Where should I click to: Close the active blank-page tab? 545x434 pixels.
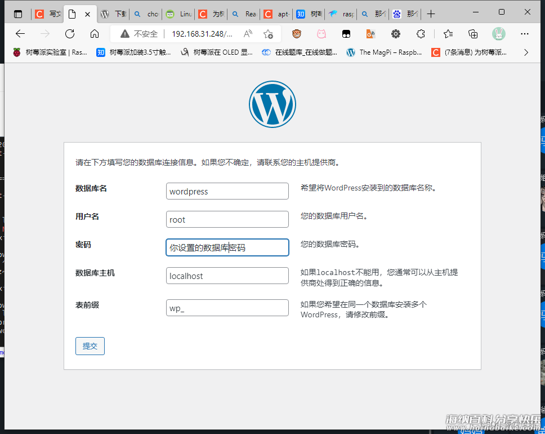pyautogui.click(x=88, y=14)
